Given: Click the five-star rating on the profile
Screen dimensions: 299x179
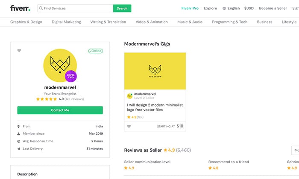Looking at the screenshot, I should [47, 99].
